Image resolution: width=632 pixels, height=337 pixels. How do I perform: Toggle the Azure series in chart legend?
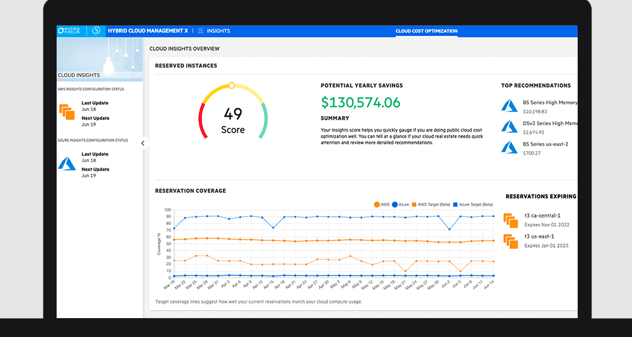(400, 204)
